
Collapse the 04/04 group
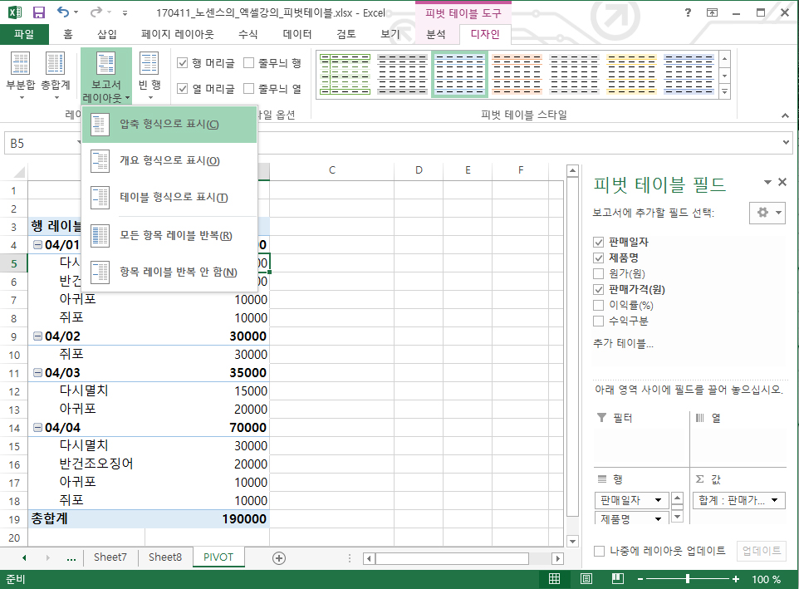[x=37, y=428]
